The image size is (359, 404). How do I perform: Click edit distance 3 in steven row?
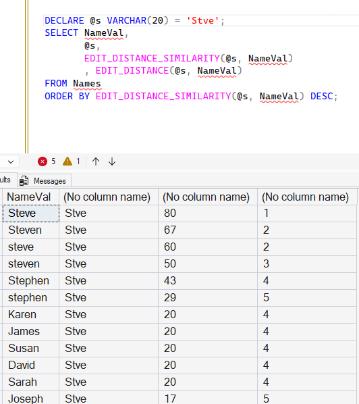coord(307,264)
